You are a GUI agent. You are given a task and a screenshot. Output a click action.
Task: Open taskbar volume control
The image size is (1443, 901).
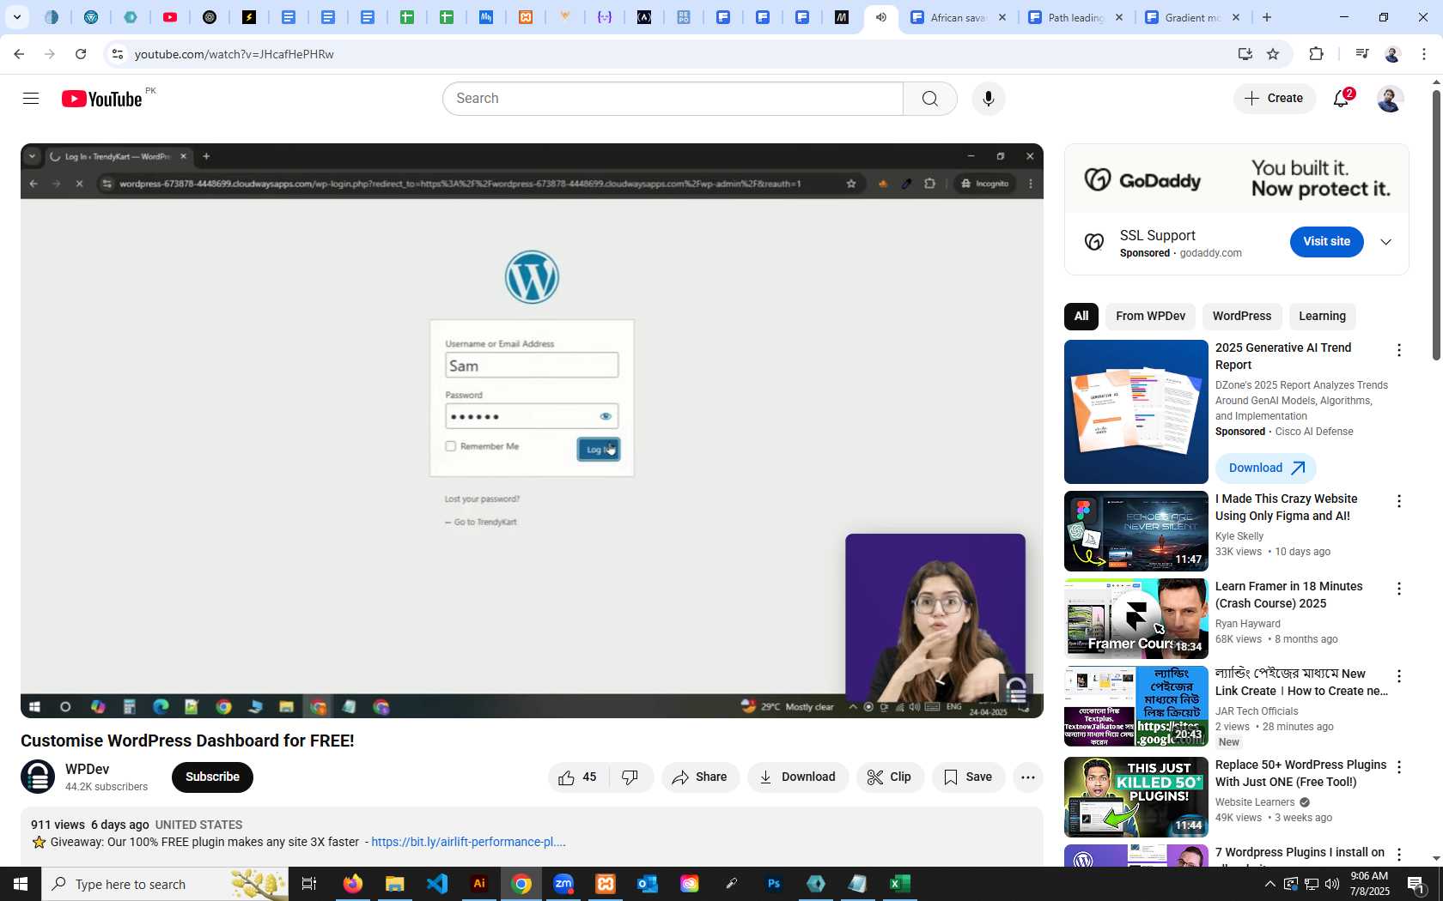pos(1331,884)
